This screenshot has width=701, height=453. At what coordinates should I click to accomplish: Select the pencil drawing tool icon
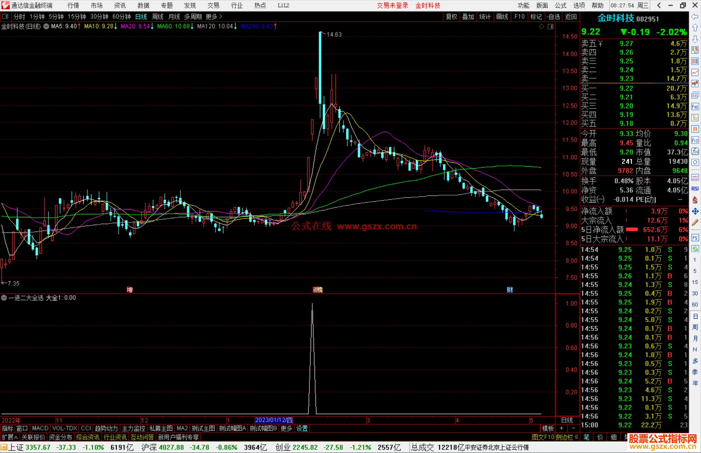point(695,223)
